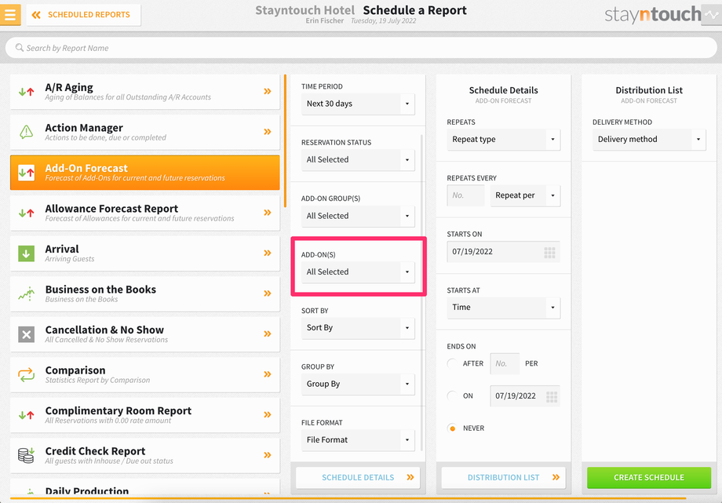
Task: Click the magnifier search icon
Action: click(20, 47)
